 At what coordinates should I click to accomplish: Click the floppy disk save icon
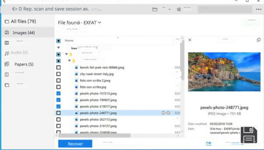click(x=249, y=135)
